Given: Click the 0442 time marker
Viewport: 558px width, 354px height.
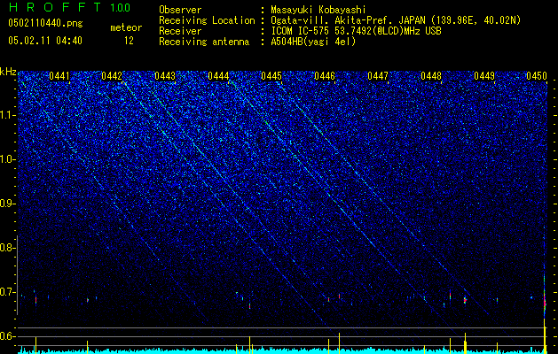Looking at the screenshot, I should point(112,76).
